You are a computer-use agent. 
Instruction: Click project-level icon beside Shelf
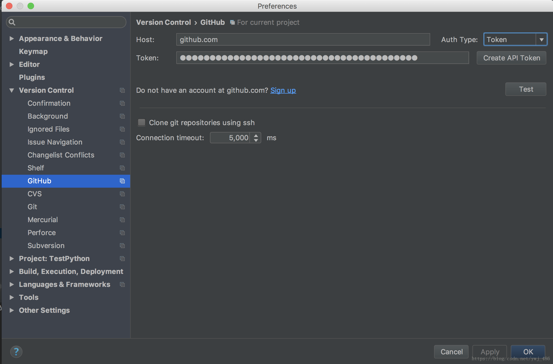pyautogui.click(x=122, y=168)
